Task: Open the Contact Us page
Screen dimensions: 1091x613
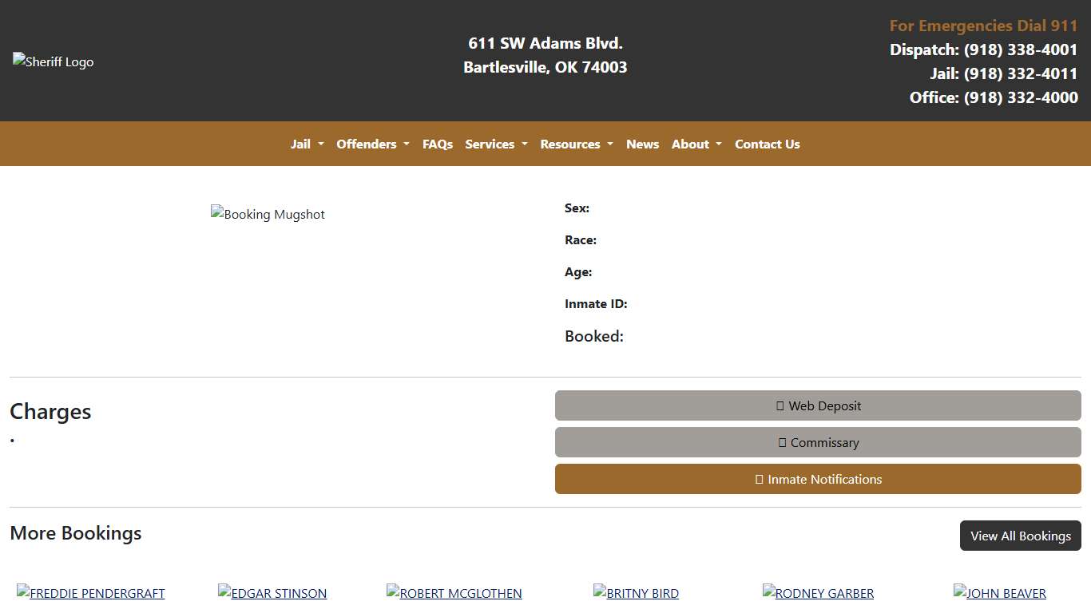Action: [767, 144]
